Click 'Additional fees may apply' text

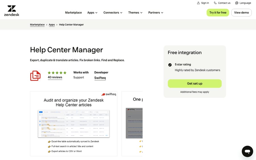[x=195, y=92]
